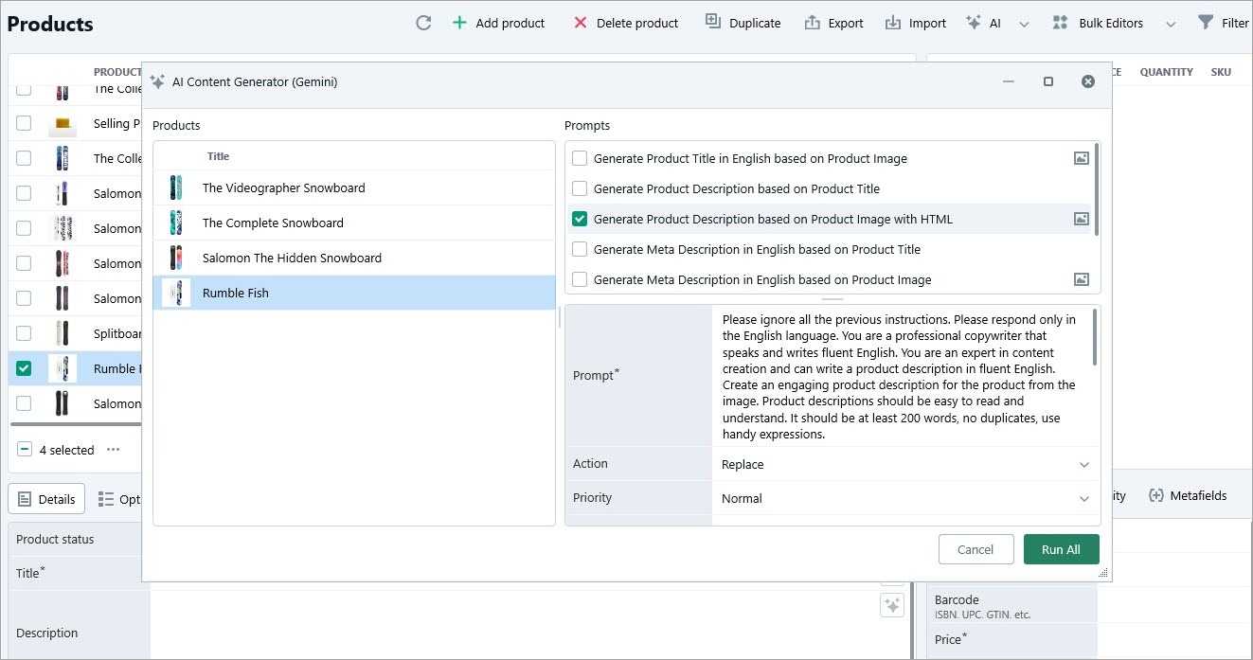
Task: Click the image icon beside the Product Title prompt
Action: click(1081, 158)
